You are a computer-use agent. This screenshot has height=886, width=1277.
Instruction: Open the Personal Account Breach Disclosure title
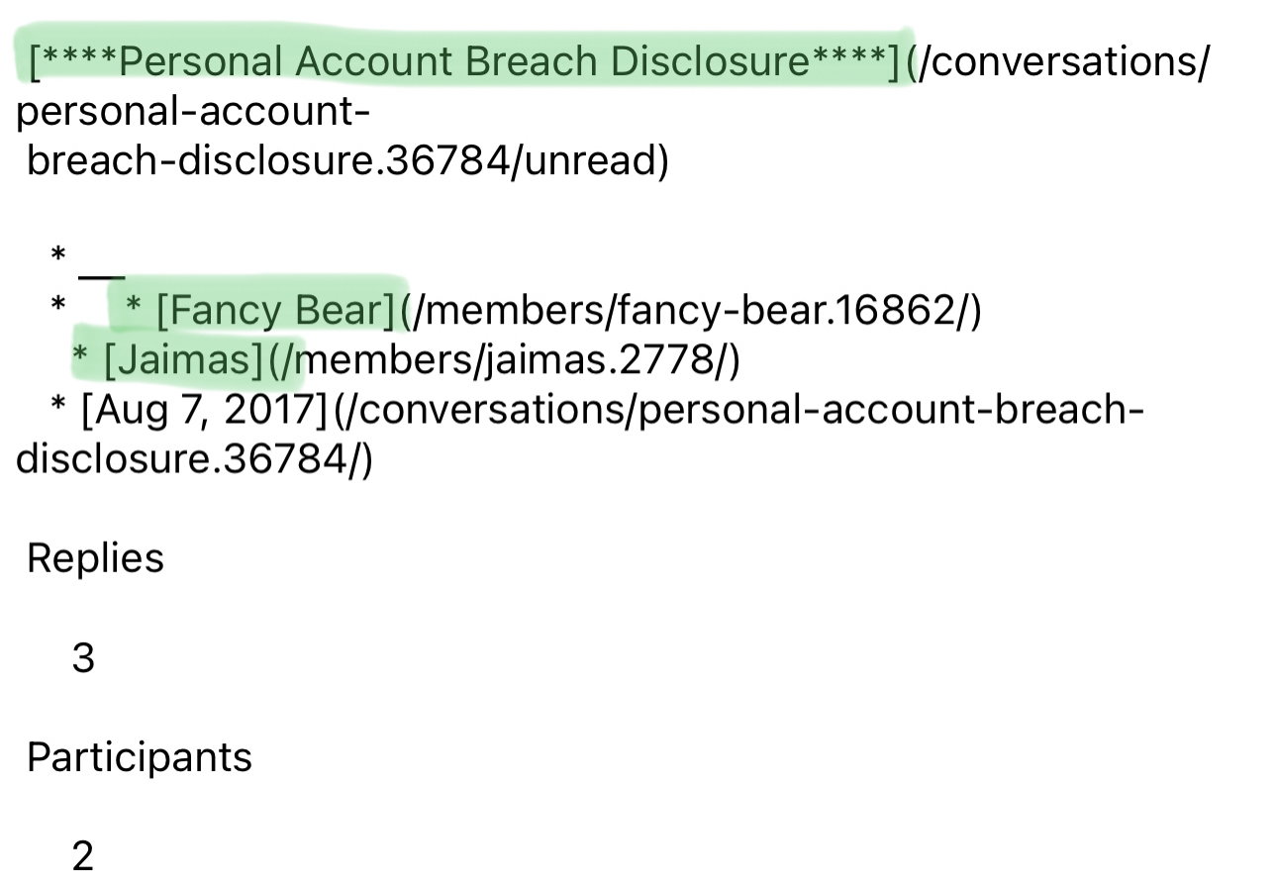[463, 62]
